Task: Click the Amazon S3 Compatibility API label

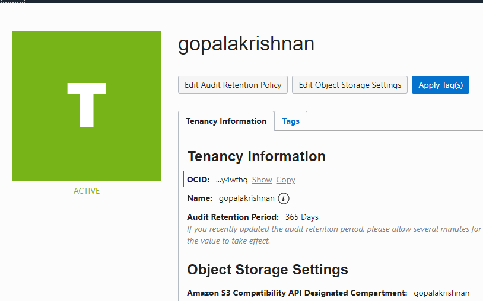Action: tap(297, 293)
